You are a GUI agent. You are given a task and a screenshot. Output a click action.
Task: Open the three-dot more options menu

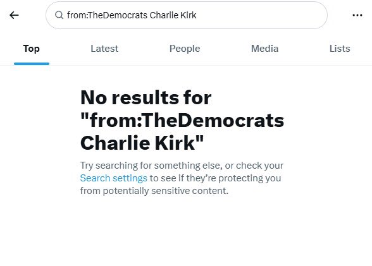[357, 15]
